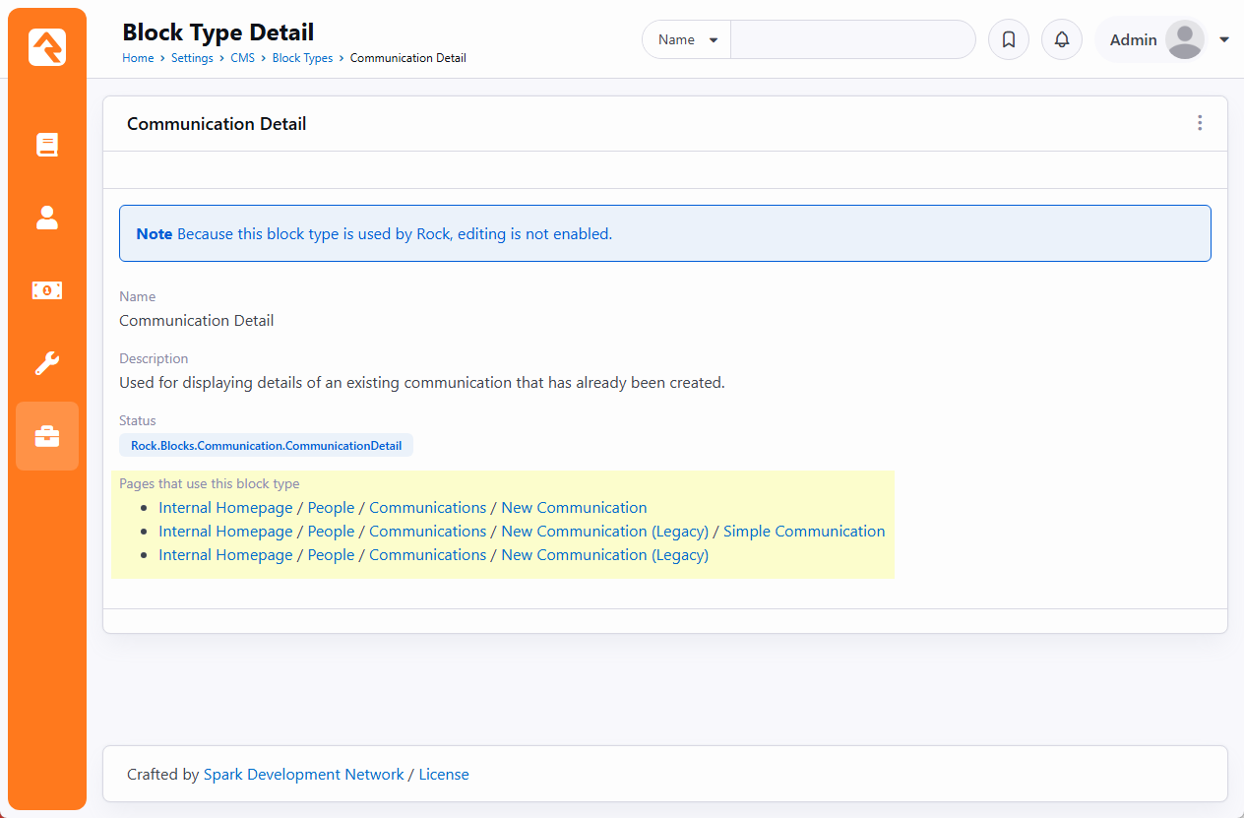Open the Finance money icon in the sidebar
1244x818 pixels.
tap(46, 290)
